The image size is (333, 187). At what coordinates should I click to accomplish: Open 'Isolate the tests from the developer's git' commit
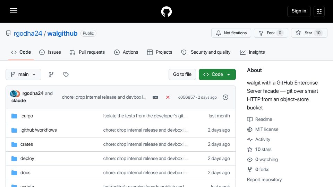tap(145, 116)
